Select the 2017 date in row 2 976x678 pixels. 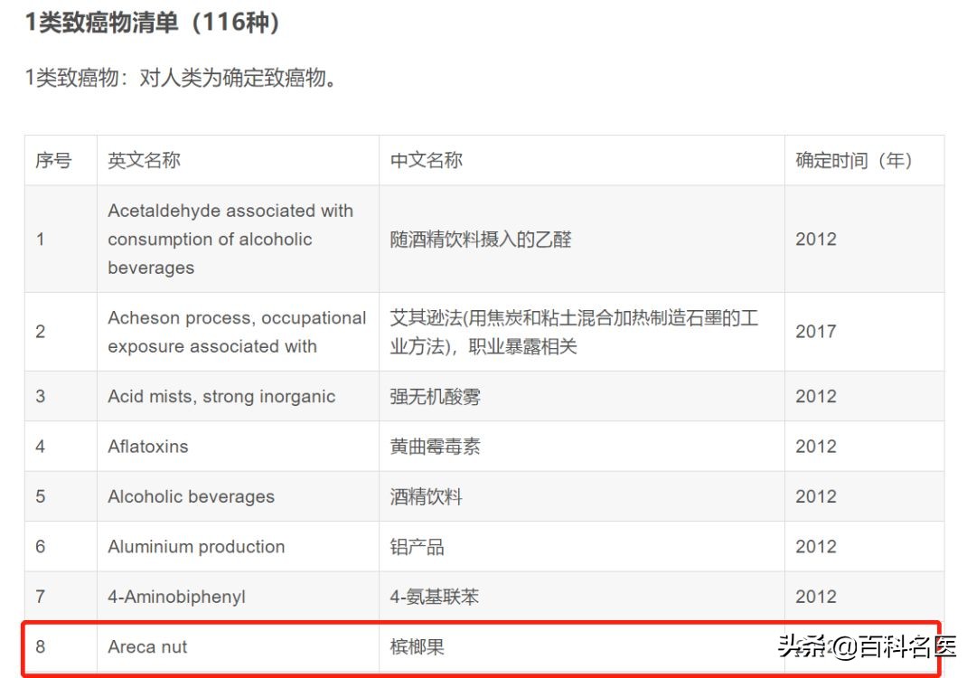click(816, 332)
